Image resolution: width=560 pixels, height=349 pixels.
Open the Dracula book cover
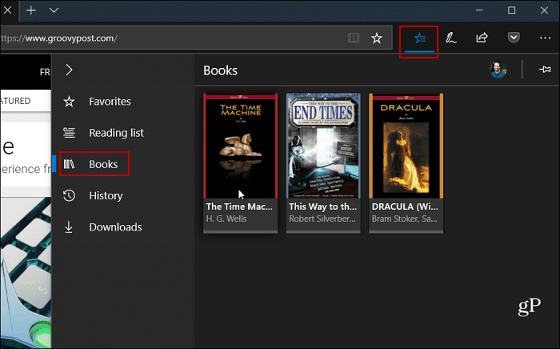(x=406, y=146)
